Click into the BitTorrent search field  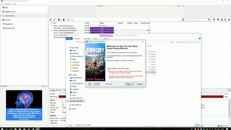(x=197, y=19)
